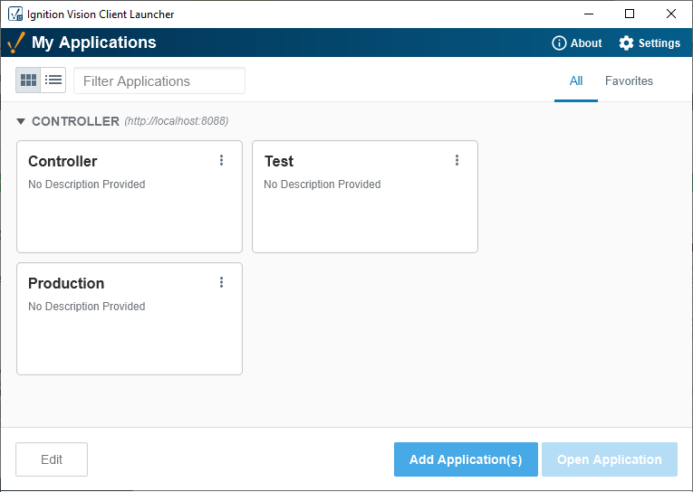
Task: Click the Open Application button
Action: coord(610,459)
